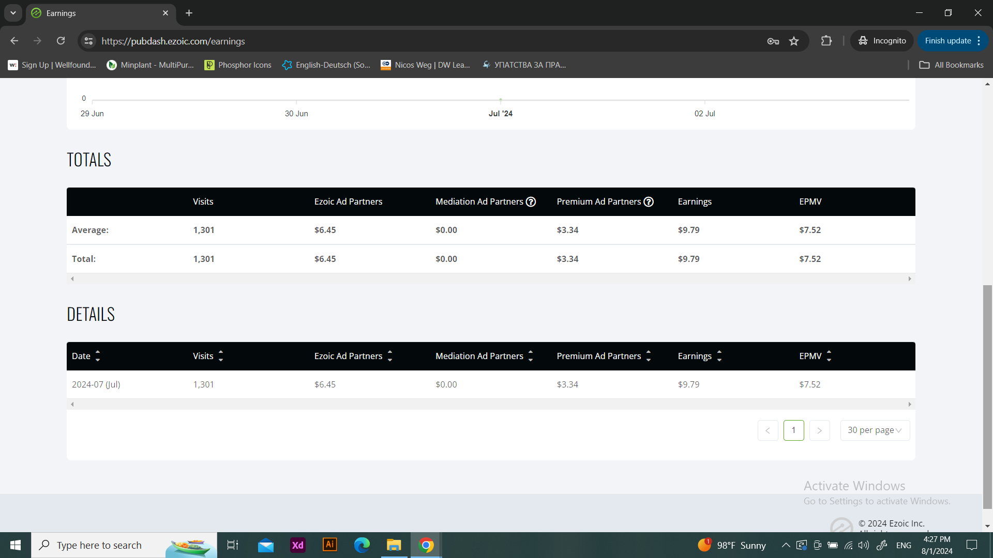Open the English-Deutsch bookmark
The image size is (993, 558).
(326, 65)
